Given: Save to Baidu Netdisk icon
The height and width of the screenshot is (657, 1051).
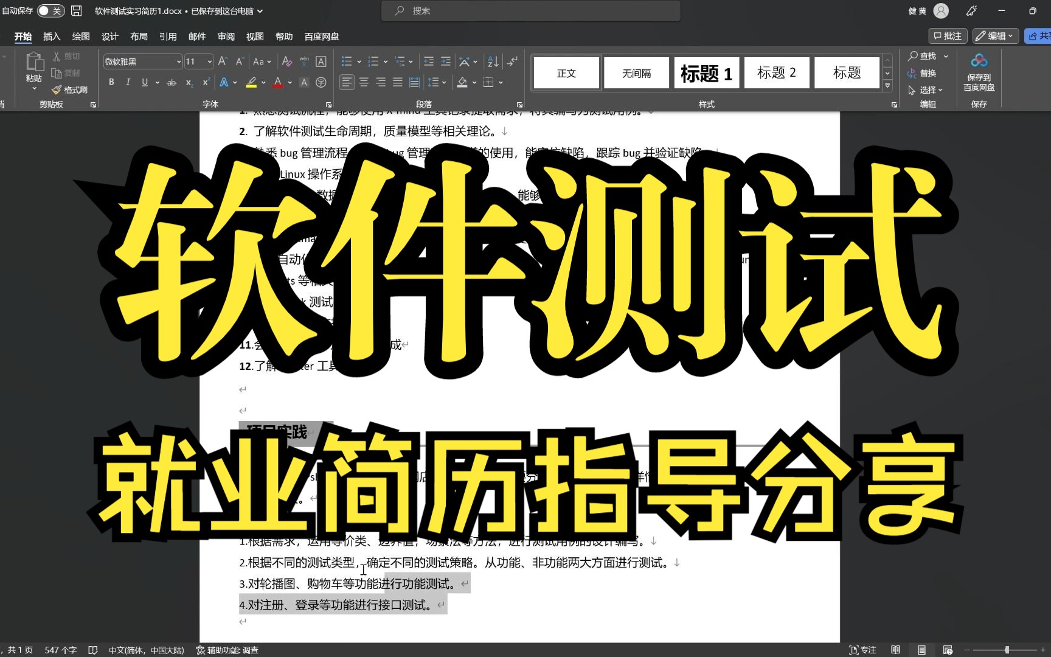Looking at the screenshot, I should [x=979, y=72].
